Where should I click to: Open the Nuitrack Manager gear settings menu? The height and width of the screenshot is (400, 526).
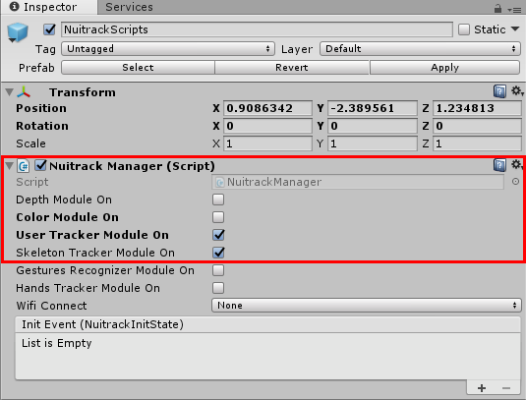tap(516, 164)
